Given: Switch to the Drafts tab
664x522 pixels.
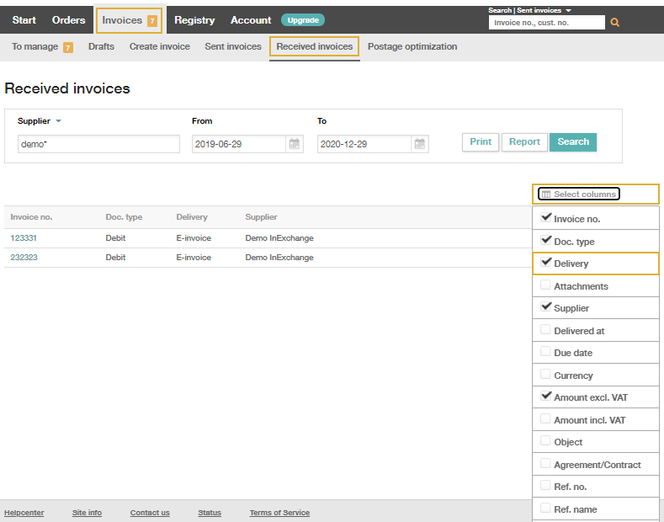Looking at the screenshot, I should click(x=101, y=46).
